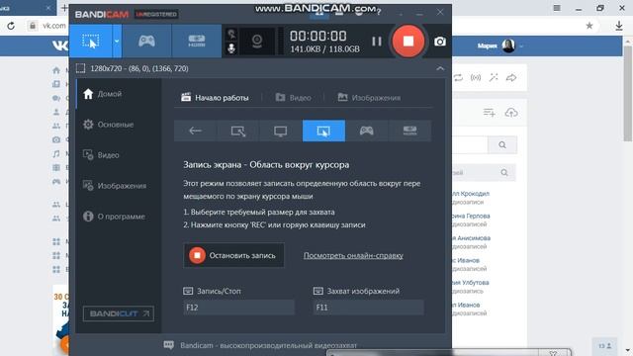Select around-cursor mode in mode row
The image size is (633, 356).
coord(323,131)
